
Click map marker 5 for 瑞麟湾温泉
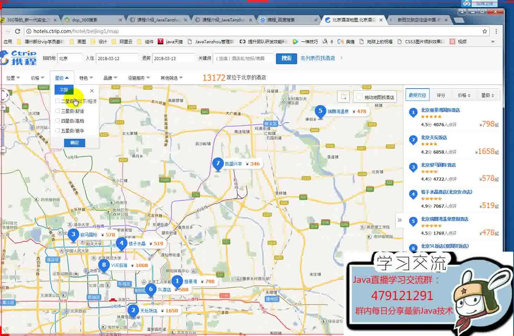click(x=320, y=111)
